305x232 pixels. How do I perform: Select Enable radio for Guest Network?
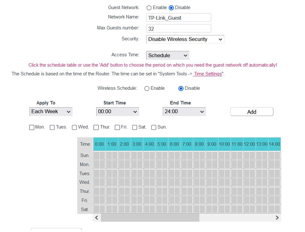[149, 8]
